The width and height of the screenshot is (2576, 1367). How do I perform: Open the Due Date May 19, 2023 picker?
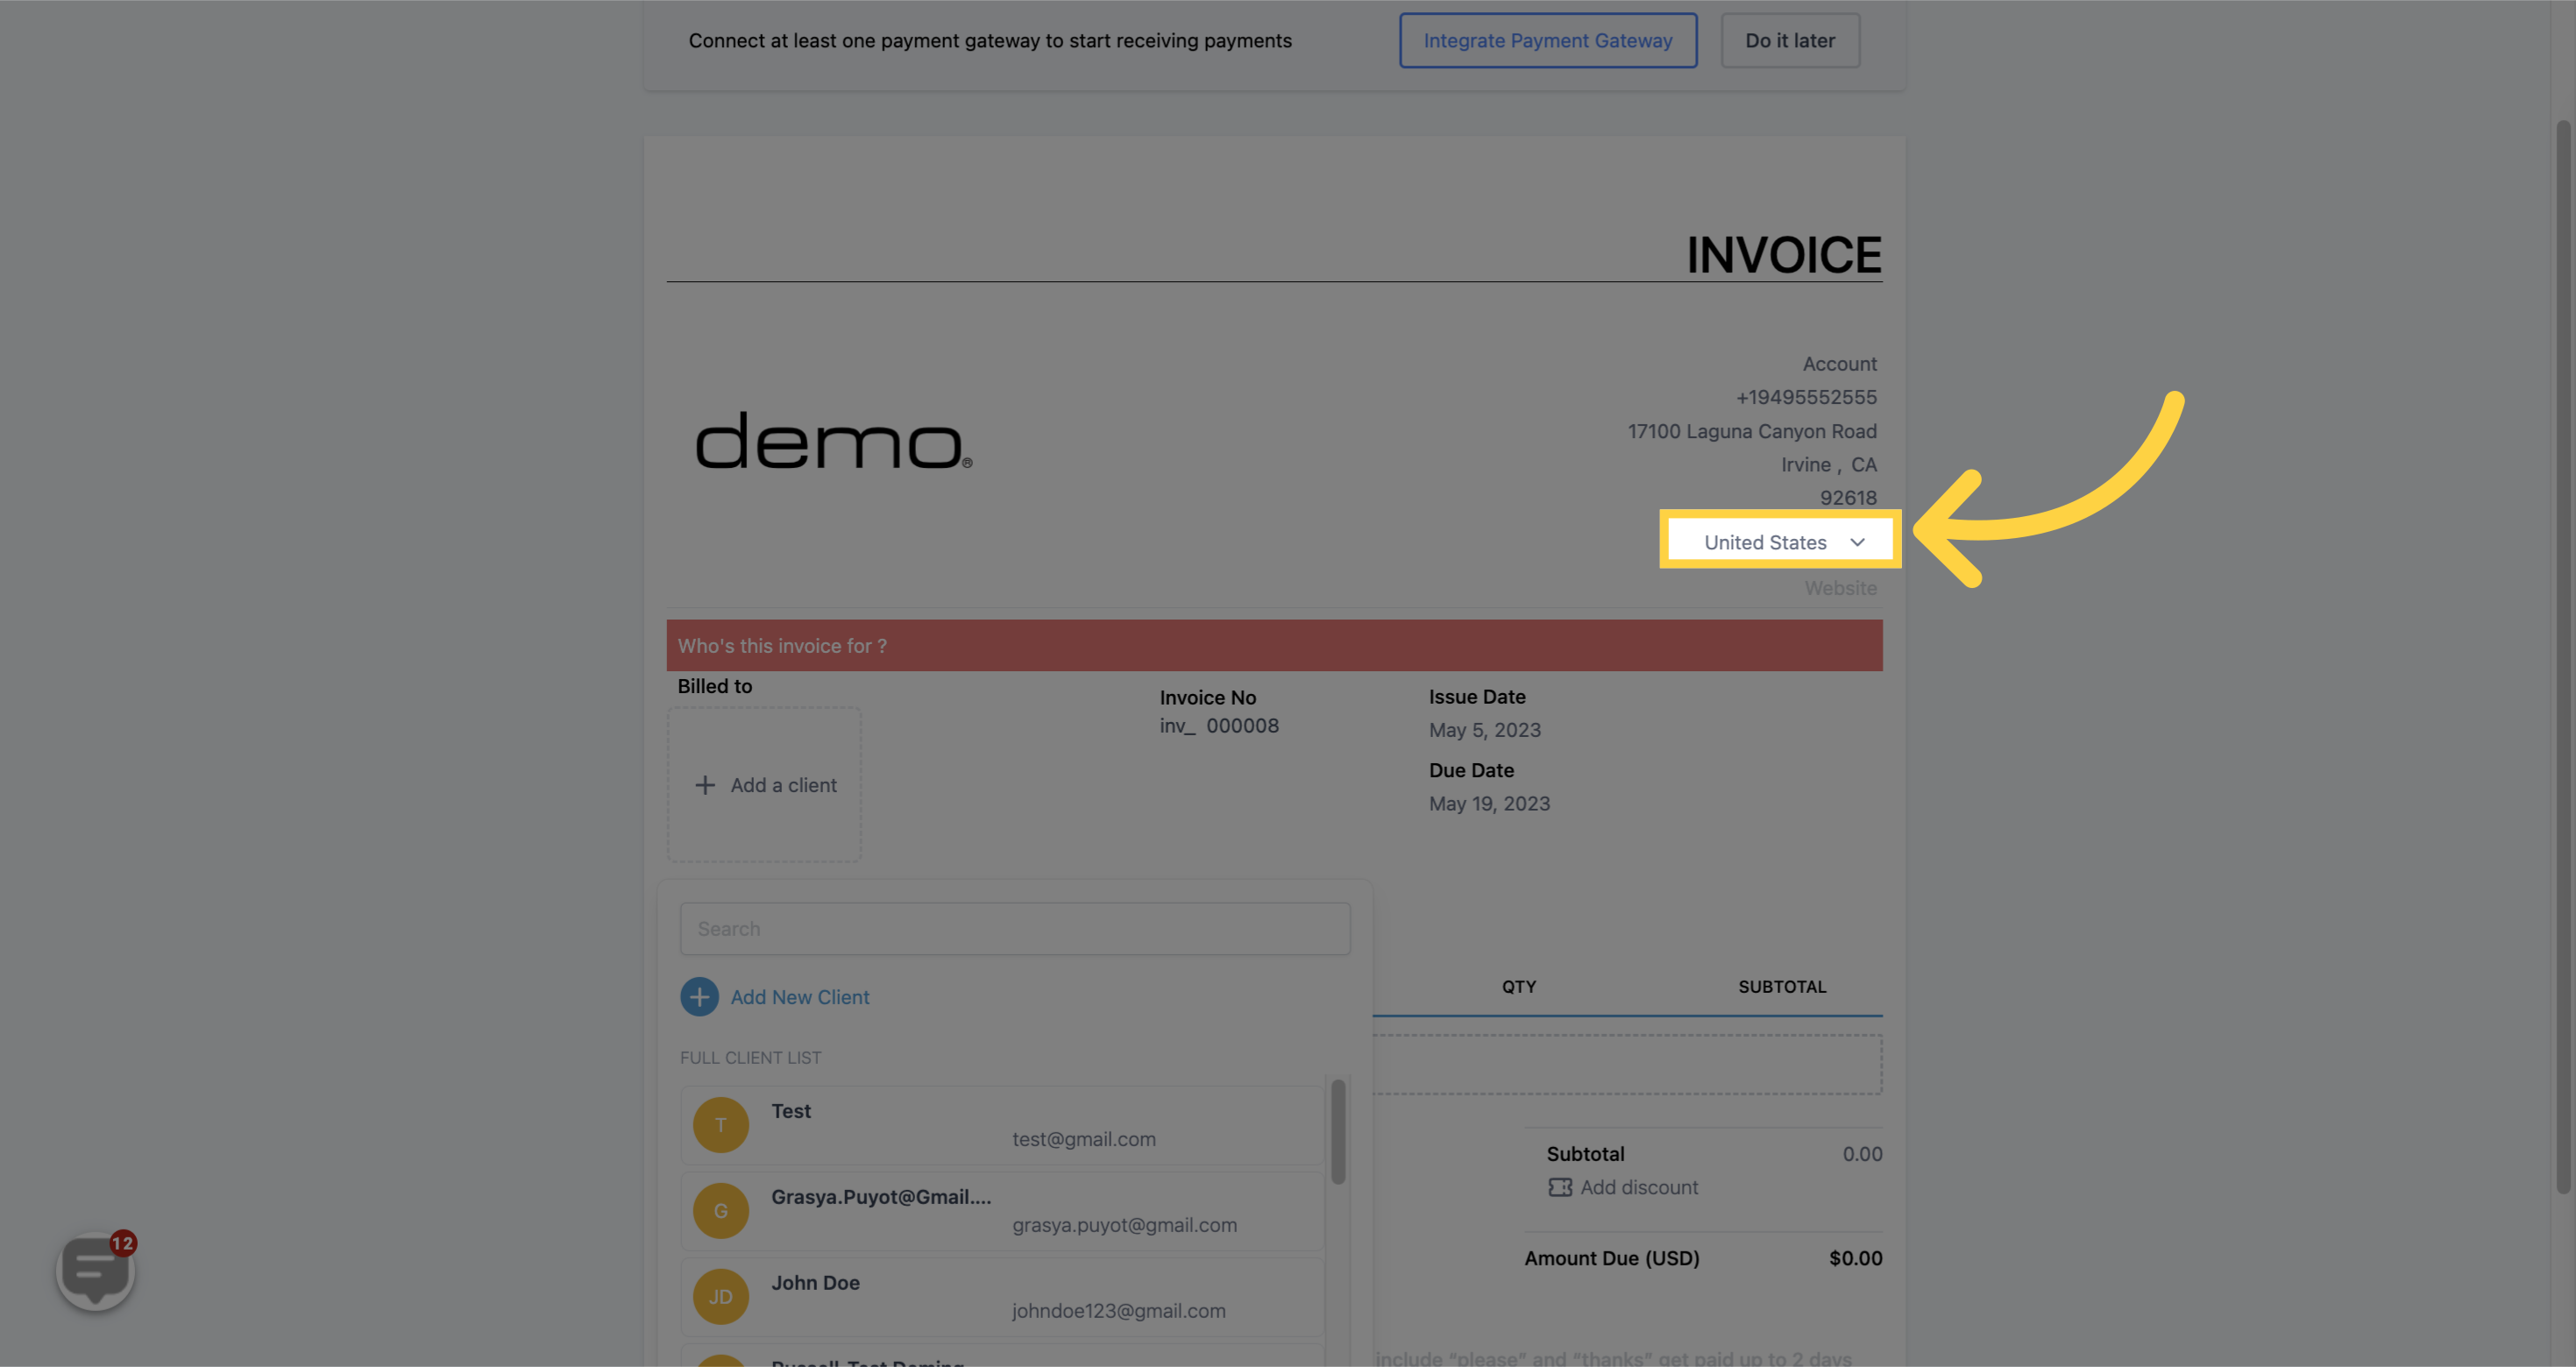pyautogui.click(x=1488, y=804)
